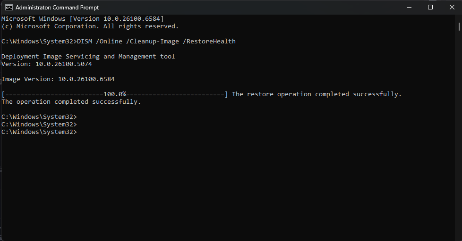Click the DISM word in the command

click(85, 41)
